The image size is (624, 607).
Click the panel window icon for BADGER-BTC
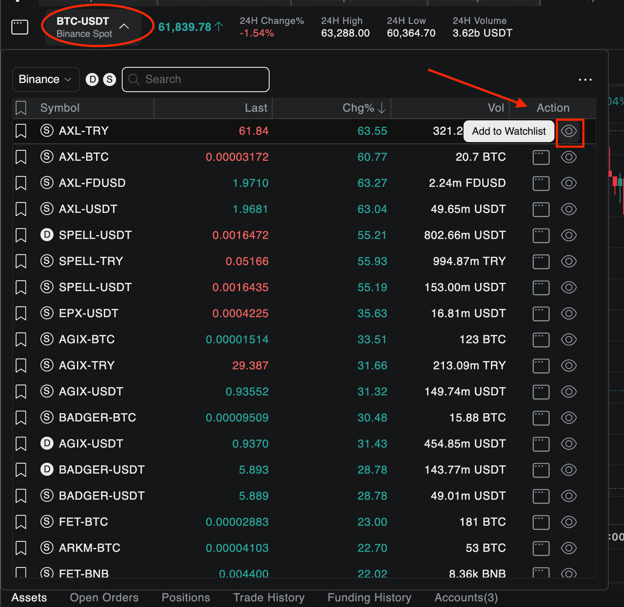click(x=541, y=418)
